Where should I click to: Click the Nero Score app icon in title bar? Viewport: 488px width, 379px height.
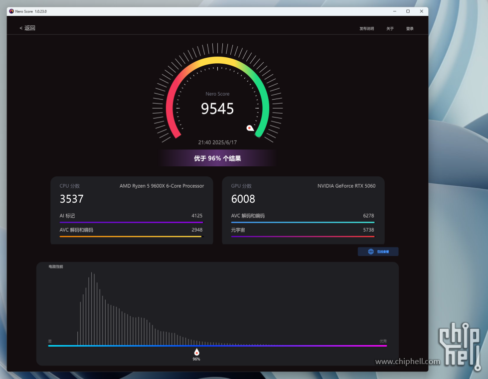click(x=11, y=11)
